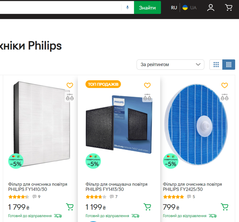Viewport: 239px width, 222px height.
Task: Switch to the large grid view
Action: pos(216,65)
